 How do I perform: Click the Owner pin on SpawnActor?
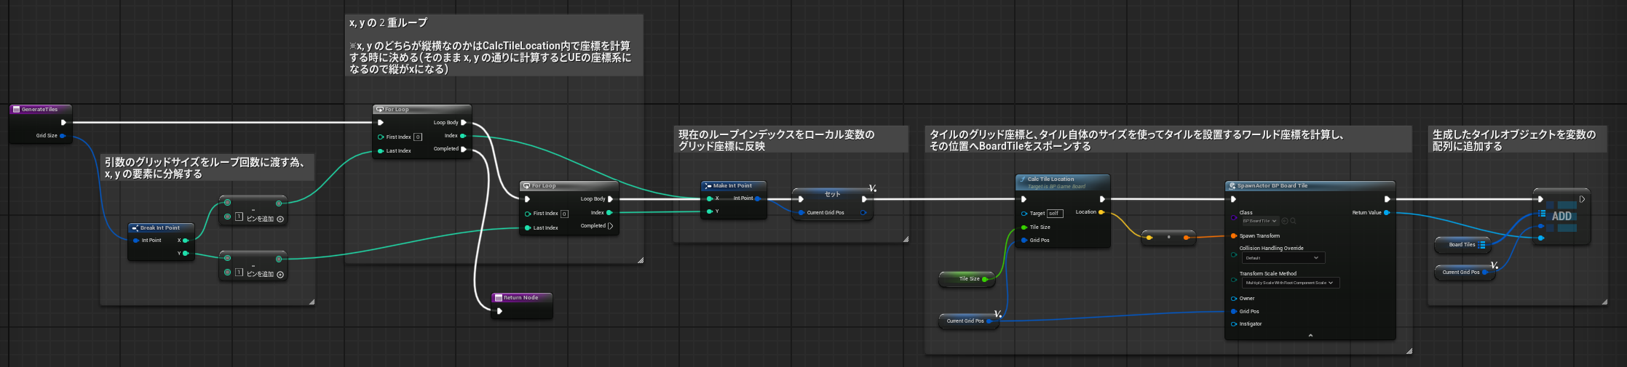point(1233,299)
